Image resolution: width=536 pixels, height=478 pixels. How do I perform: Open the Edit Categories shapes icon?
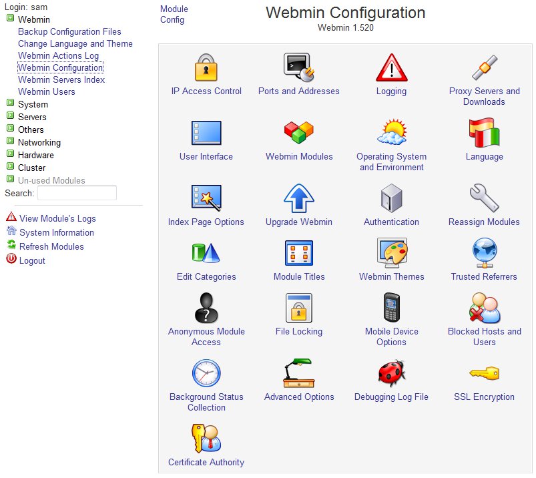[206, 252]
